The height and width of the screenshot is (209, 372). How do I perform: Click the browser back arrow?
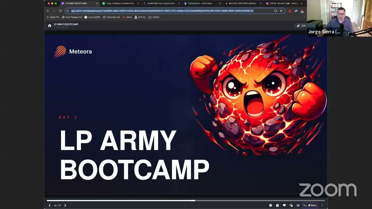[48, 11]
